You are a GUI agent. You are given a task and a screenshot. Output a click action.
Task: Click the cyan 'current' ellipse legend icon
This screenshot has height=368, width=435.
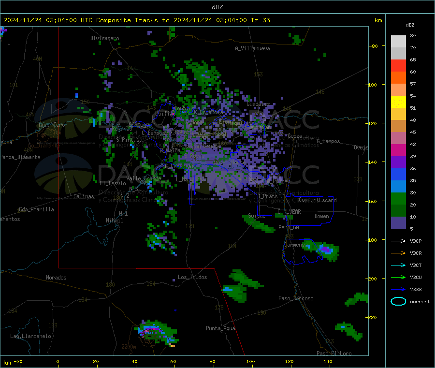(398, 301)
